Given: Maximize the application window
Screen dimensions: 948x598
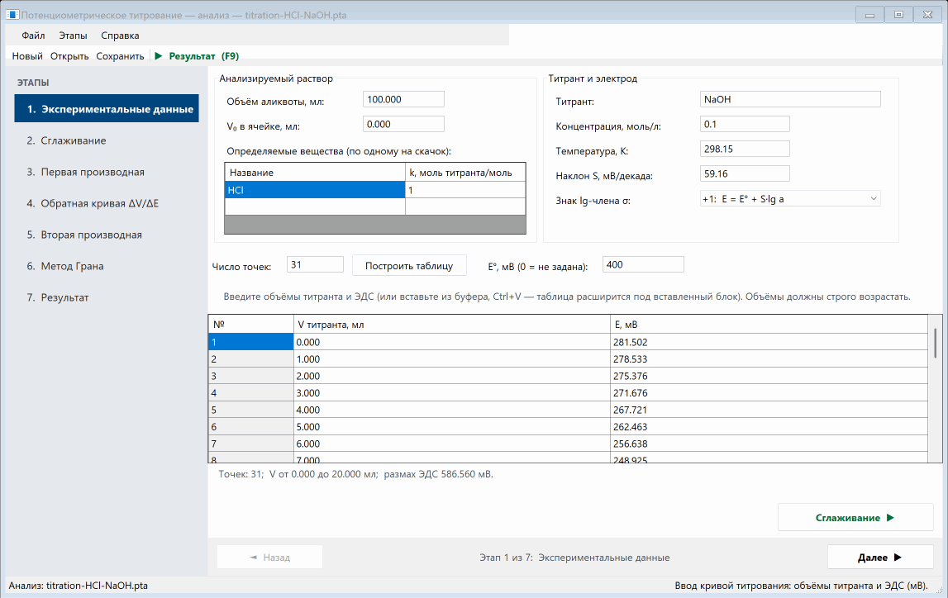Looking at the screenshot, I should click(x=898, y=15).
